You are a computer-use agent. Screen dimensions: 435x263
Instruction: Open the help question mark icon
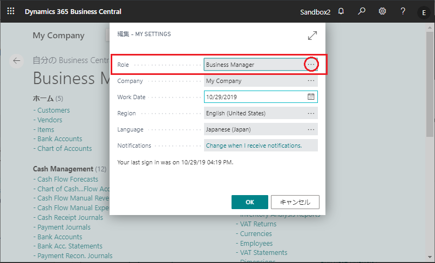pyautogui.click(x=403, y=11)
